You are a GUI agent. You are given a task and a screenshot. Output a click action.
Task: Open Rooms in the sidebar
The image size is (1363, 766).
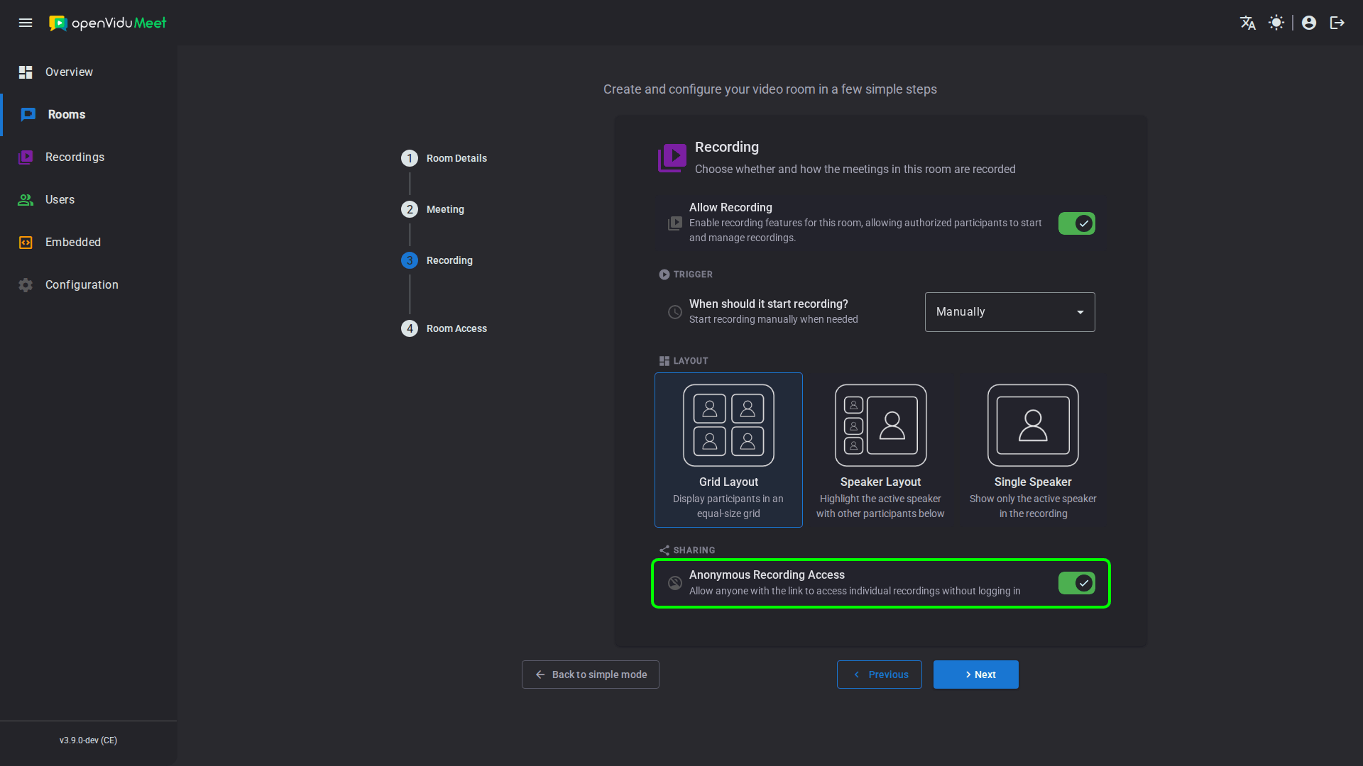tap(89, 114)
